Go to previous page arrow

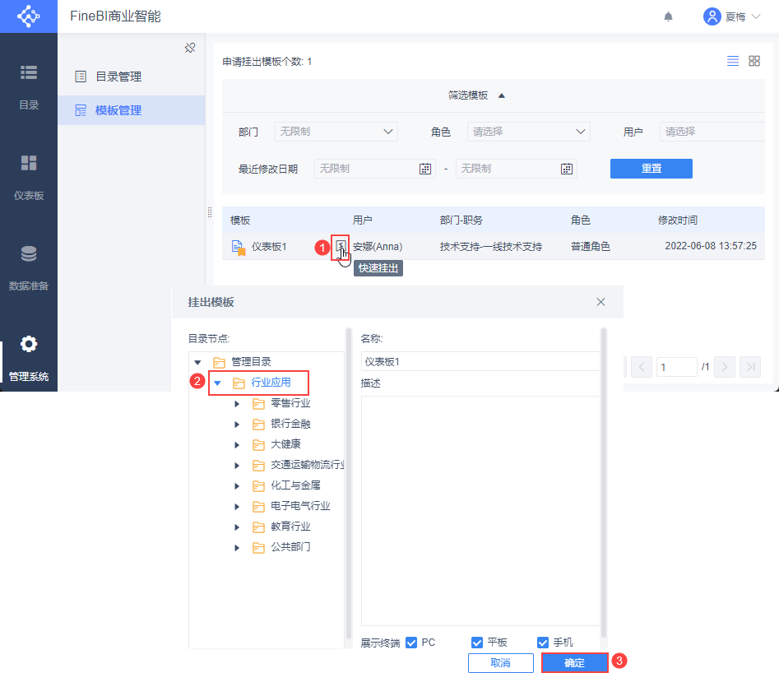642,367
